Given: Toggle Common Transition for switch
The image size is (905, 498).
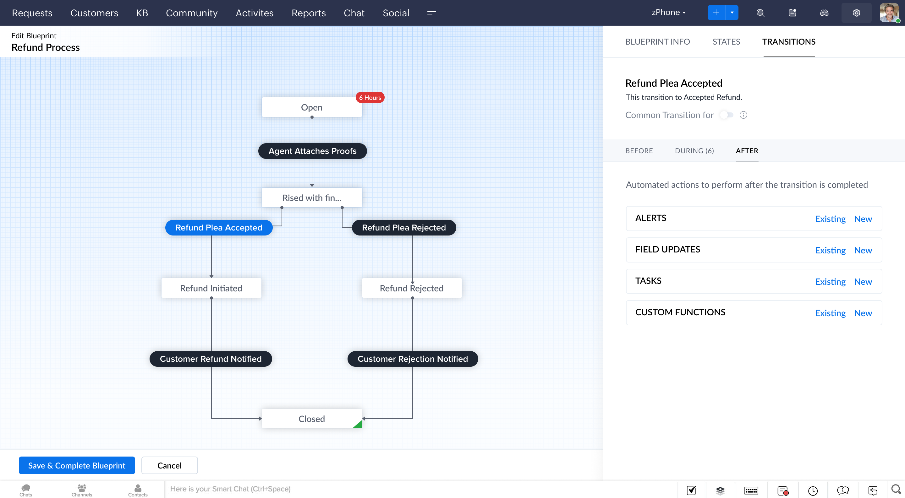Looking at the screenshot, I should click(727, 115).
